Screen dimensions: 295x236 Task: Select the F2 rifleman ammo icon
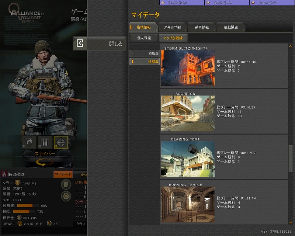point(45,142)
